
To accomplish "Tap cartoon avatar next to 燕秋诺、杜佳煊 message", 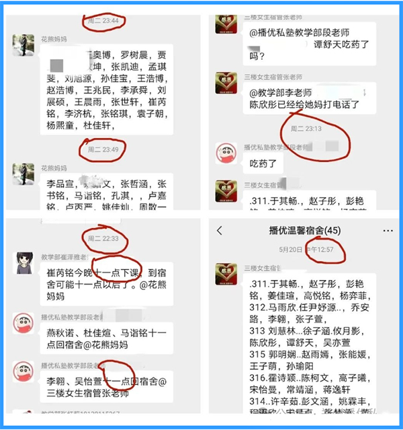I will tap(24, 323).
